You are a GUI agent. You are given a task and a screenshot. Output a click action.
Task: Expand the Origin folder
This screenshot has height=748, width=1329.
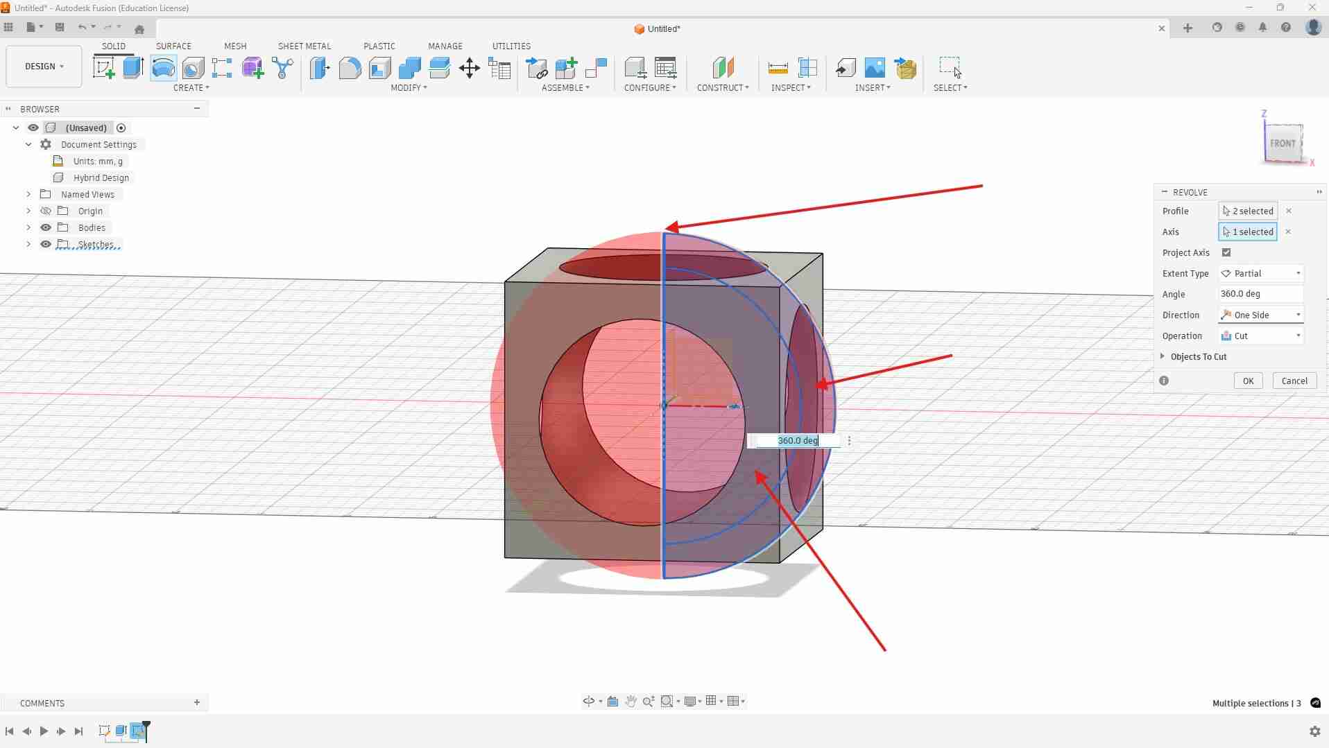point(28,211)
